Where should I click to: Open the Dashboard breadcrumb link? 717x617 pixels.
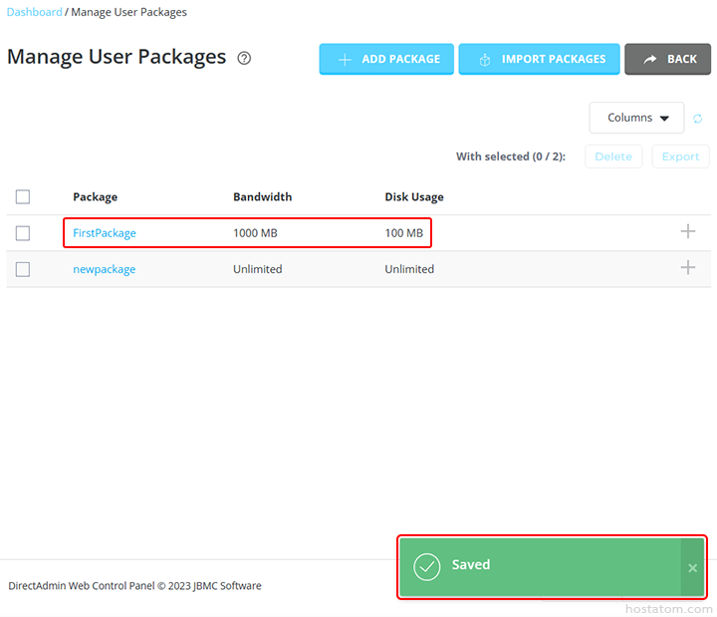pyautogui.click(x=34, y=12)
